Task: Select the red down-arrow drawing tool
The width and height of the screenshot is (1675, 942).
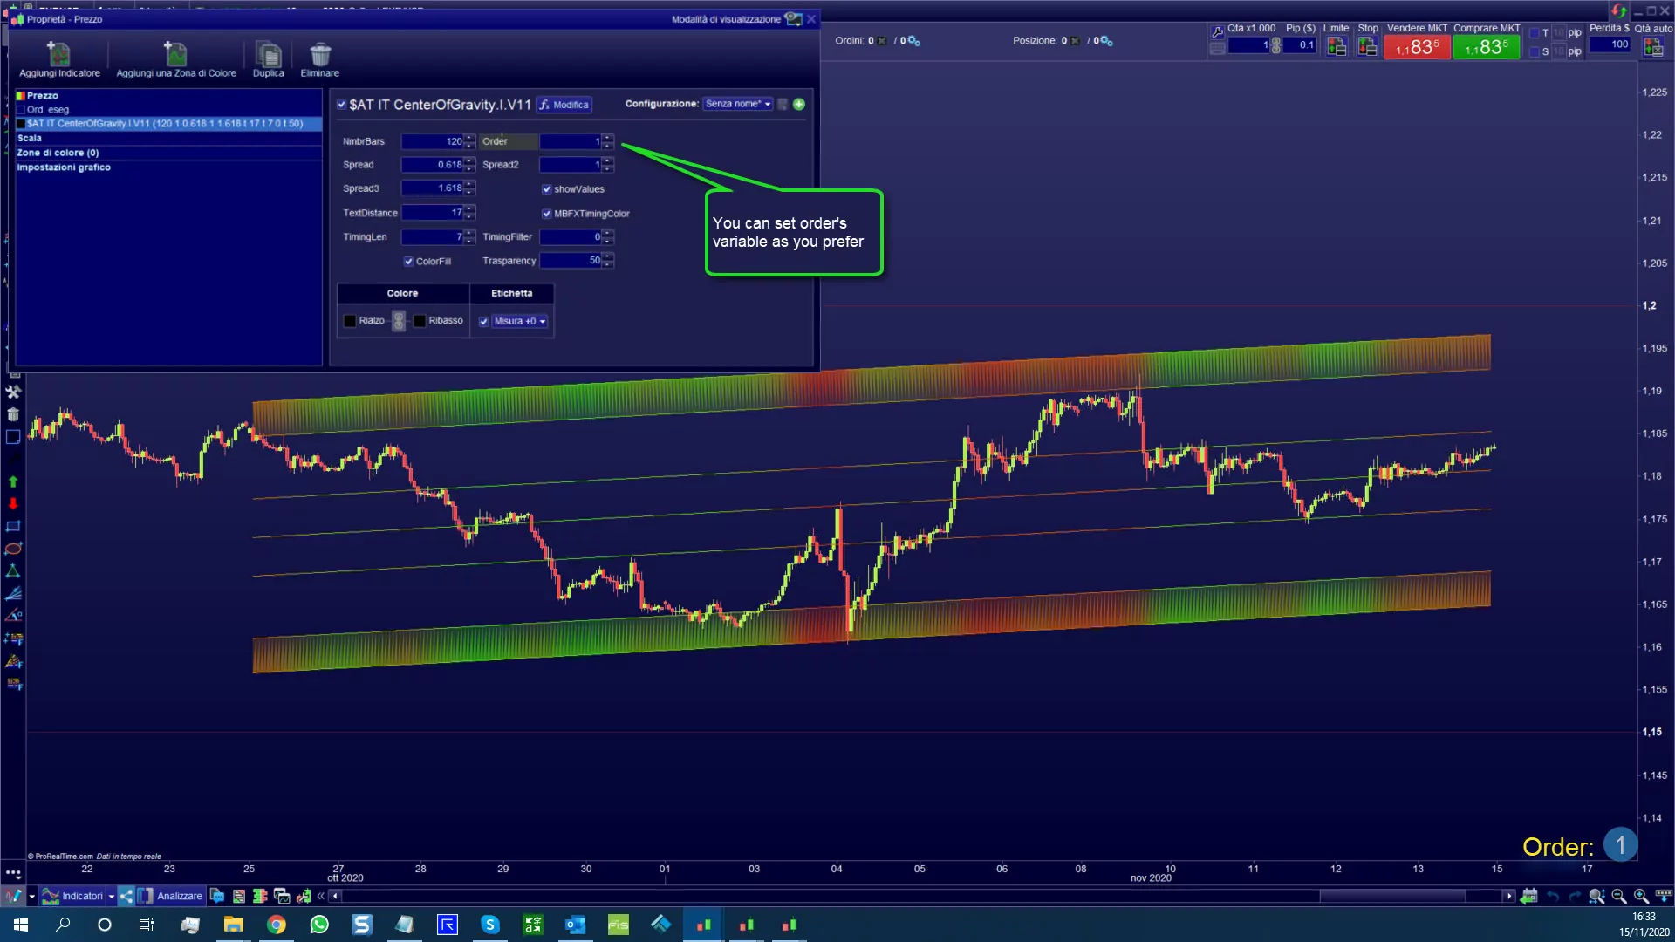Action: pos(13,504)
